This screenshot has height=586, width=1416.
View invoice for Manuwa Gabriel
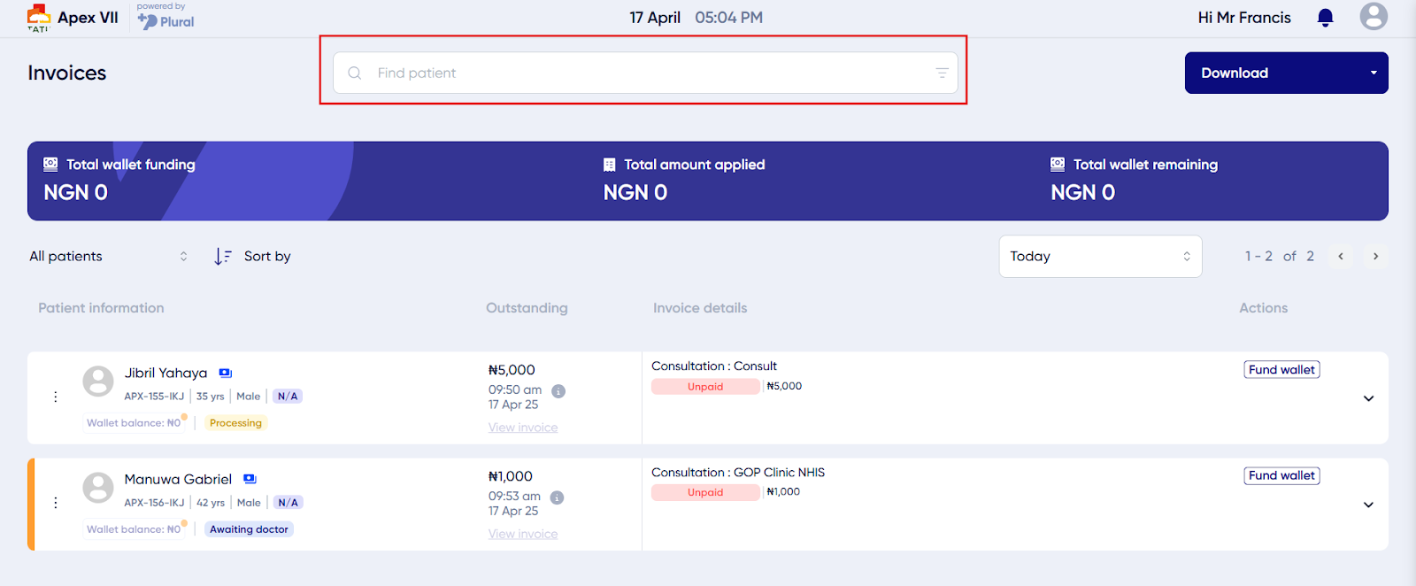click(523, 534)
